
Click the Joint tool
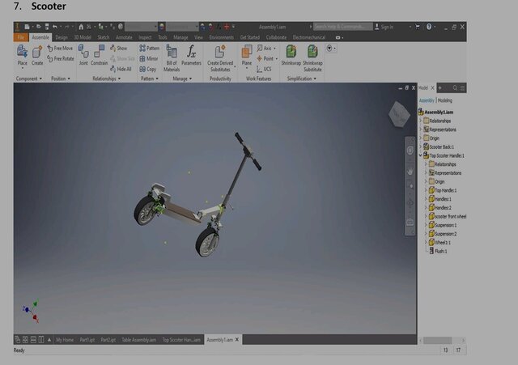83,55
